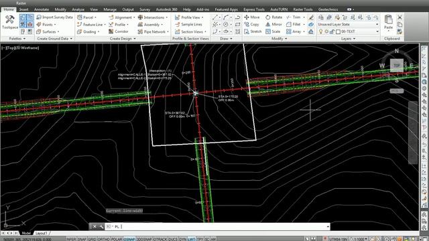Close the command line with X
The height and width of the screenshot is (241, 429).
point(95,226)
